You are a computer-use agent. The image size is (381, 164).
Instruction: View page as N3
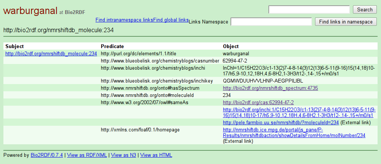[123, 155]
